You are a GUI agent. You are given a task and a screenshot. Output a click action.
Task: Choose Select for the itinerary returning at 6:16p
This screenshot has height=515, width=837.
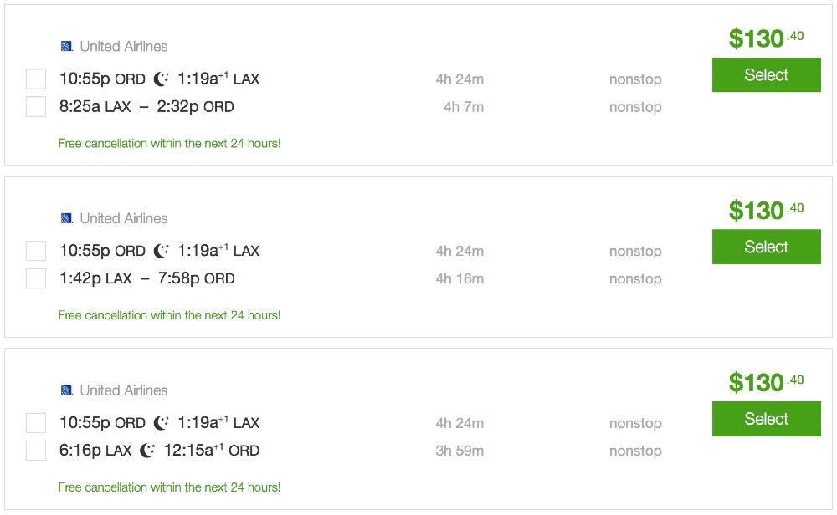766,419
